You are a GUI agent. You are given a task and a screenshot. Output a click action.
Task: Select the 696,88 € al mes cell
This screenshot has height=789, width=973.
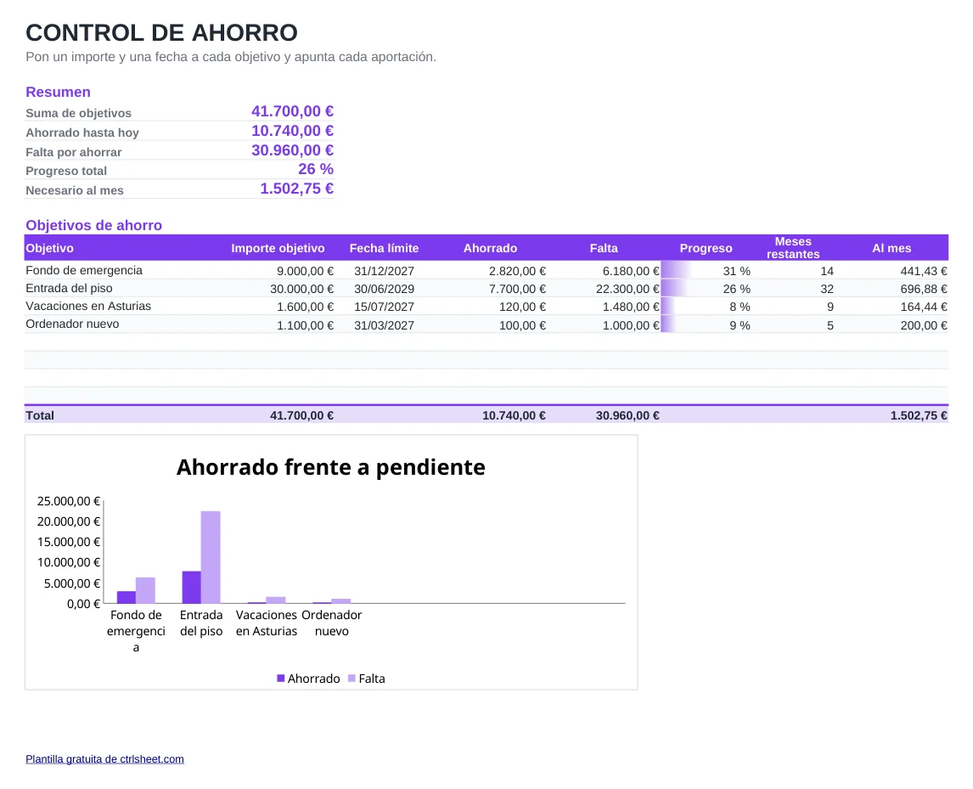pyautogui.click(x=924, y=290)
